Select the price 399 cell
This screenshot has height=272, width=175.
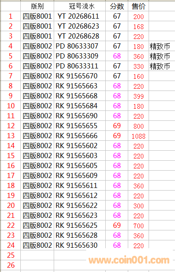[x=139, y=96]
